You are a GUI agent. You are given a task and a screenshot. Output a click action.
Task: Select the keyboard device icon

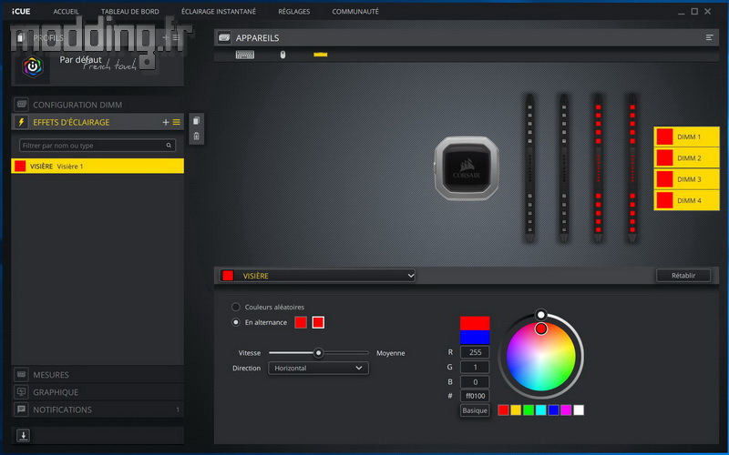pyautogui.click(x=244, y=55)
